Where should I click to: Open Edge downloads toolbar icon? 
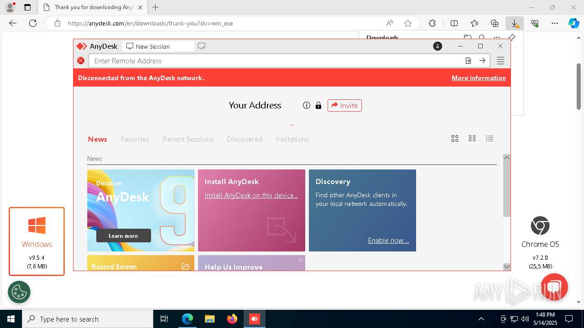(x=515, y=23)
